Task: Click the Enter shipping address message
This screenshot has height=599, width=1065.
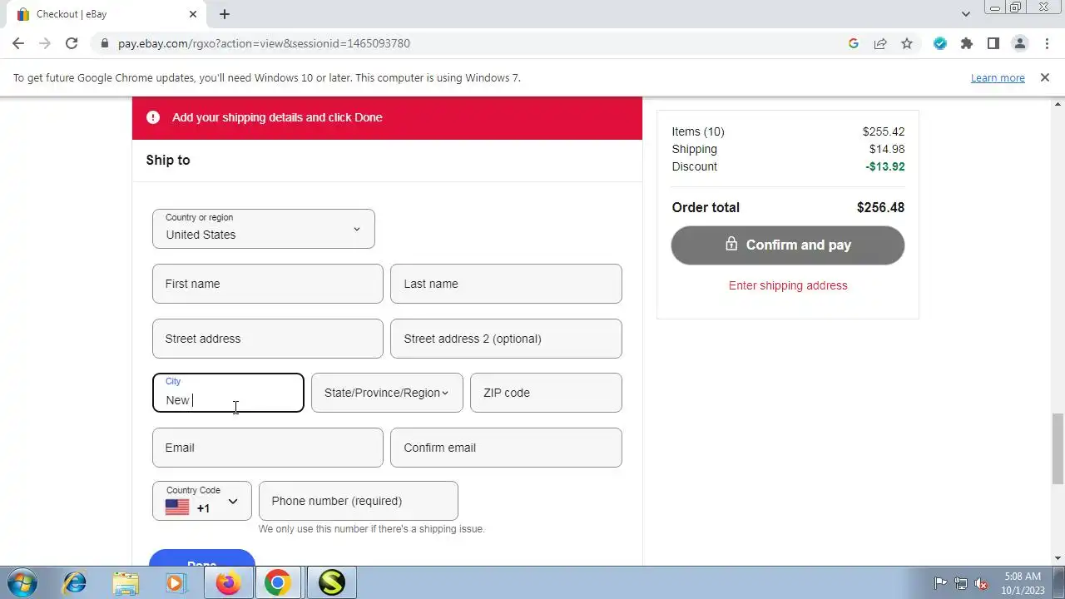Action: (788, 285)
